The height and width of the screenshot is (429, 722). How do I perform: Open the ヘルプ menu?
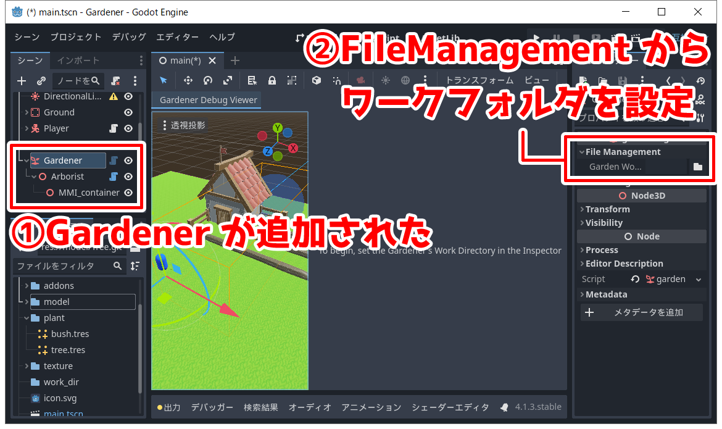pos(222,37)
